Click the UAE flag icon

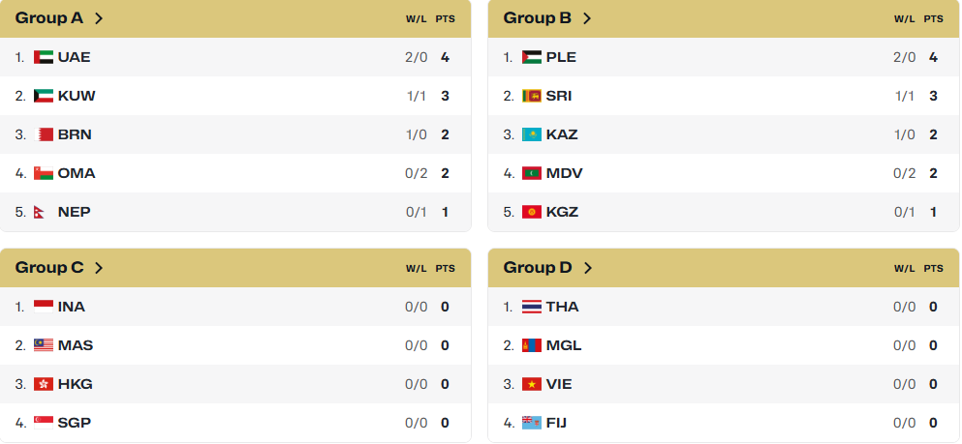coord(44,57)
